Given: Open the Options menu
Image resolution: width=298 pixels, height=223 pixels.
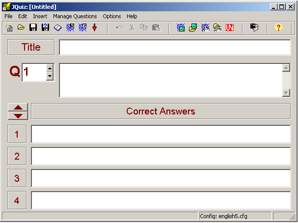Looking at the screenshot, I should pos(112,16).
